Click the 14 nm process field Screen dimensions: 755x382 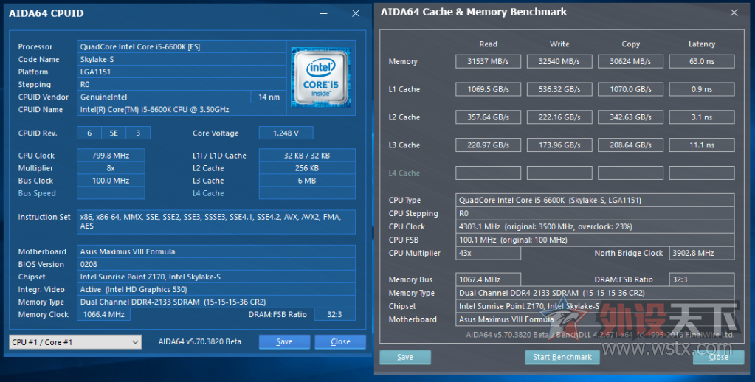[x=269, y=97]
